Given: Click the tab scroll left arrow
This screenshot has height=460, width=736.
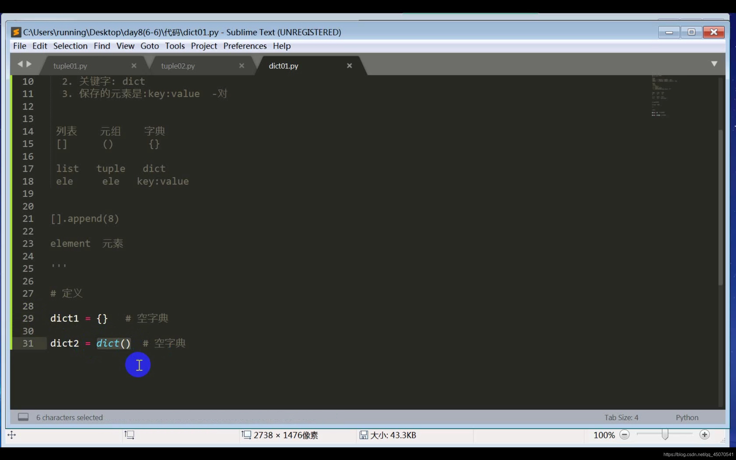Looking at the screenshot, I should (x=20, y=64).
